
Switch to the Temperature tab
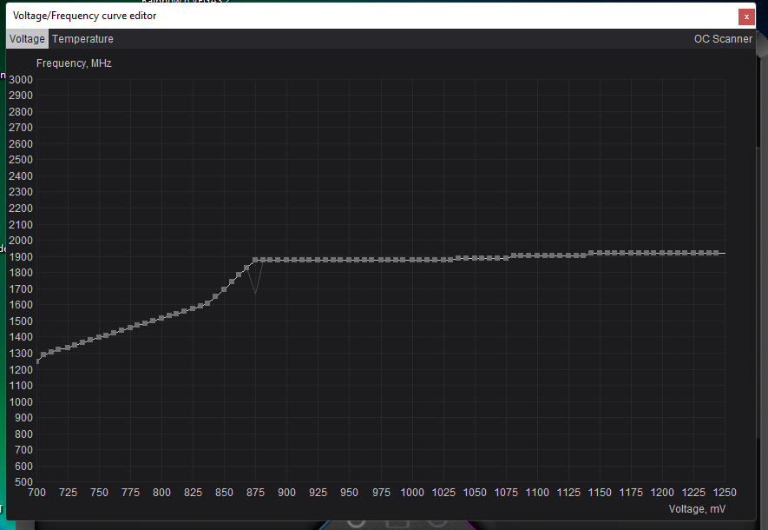point(82,39)
